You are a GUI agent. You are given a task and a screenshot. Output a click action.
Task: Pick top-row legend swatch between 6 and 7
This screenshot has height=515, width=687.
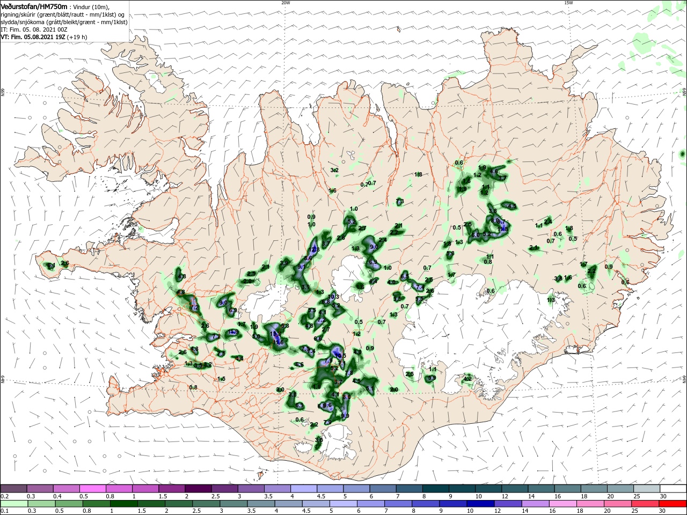383,488
